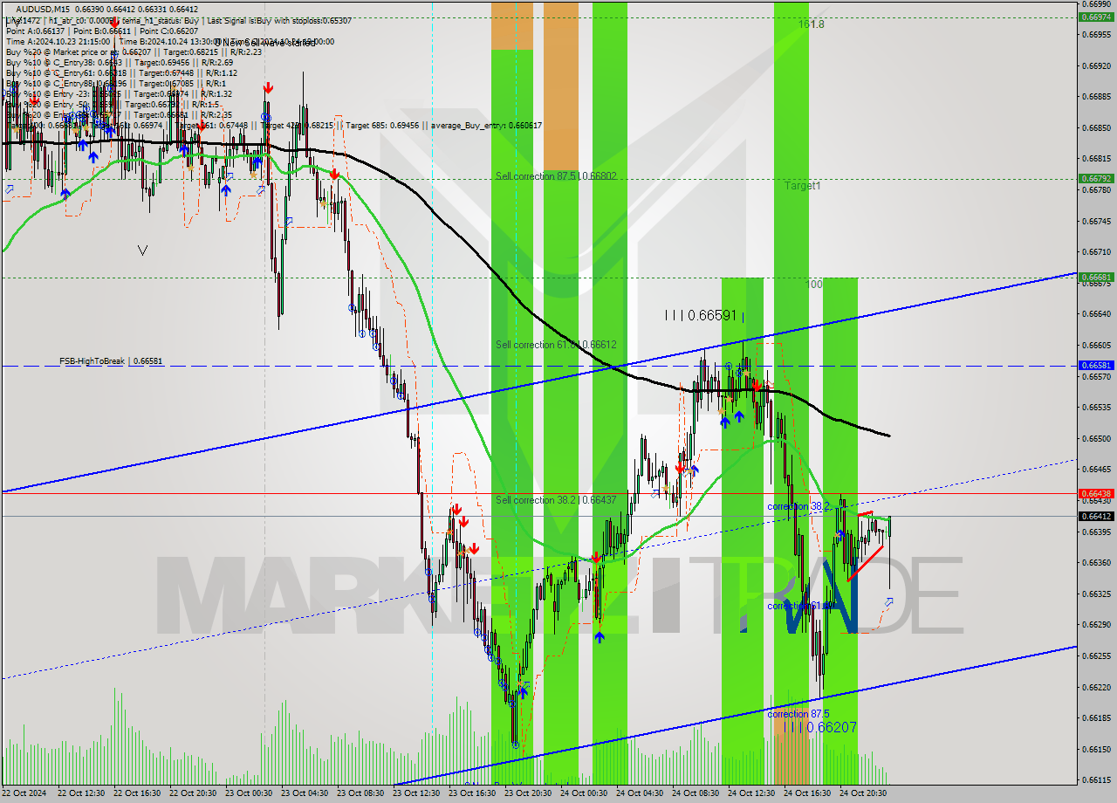Click '22 Oct 12:30' on the time axis
This screenshot has height=803, width=1117.
point(81,793)
